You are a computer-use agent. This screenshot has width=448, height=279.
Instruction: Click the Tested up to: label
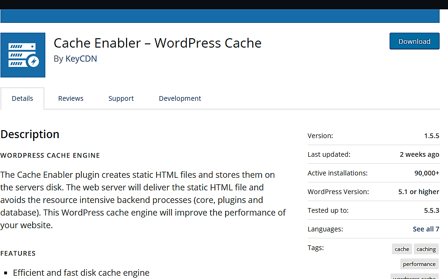coord(328,210)
